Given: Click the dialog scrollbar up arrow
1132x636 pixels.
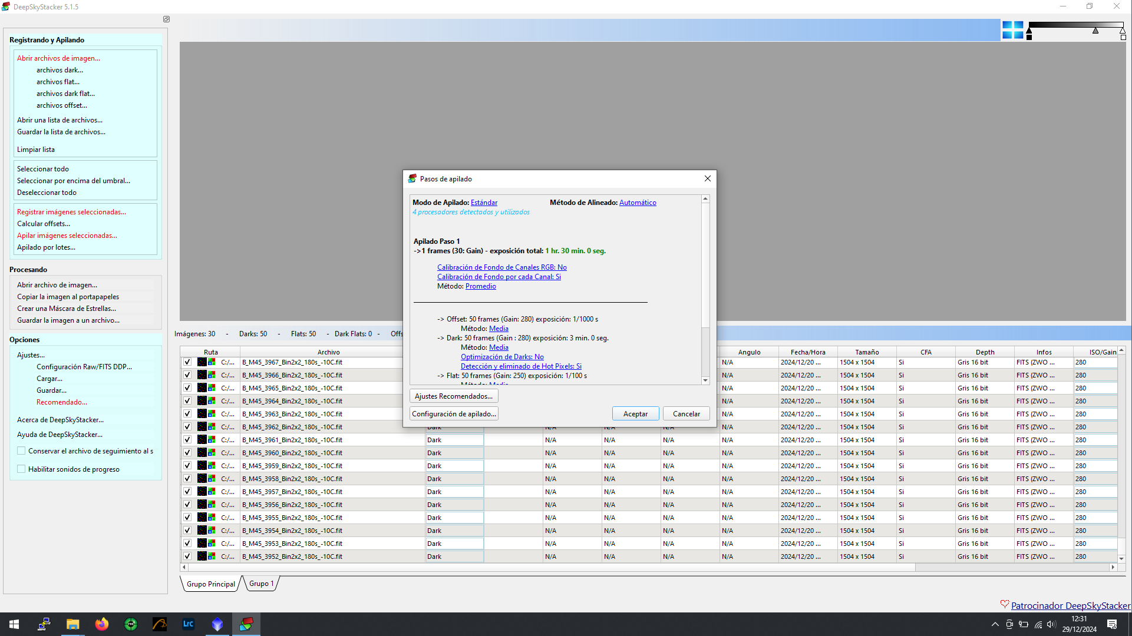Looking at the screenshot, I should click(705, 199).
